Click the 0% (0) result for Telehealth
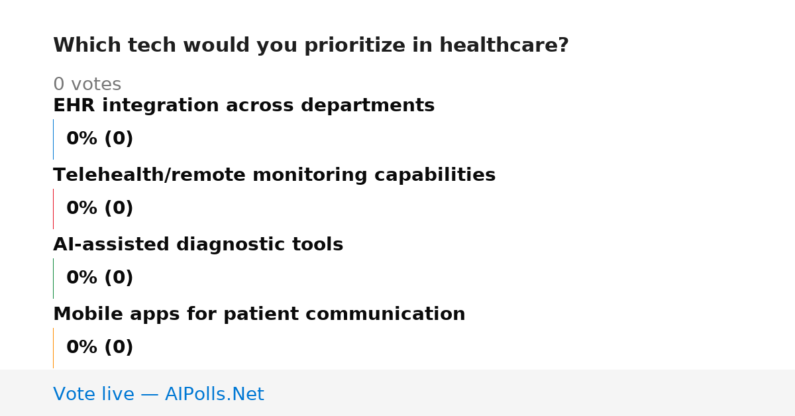Screen dimensions: 795x416 pyautogui.click(x=100, y=209)
